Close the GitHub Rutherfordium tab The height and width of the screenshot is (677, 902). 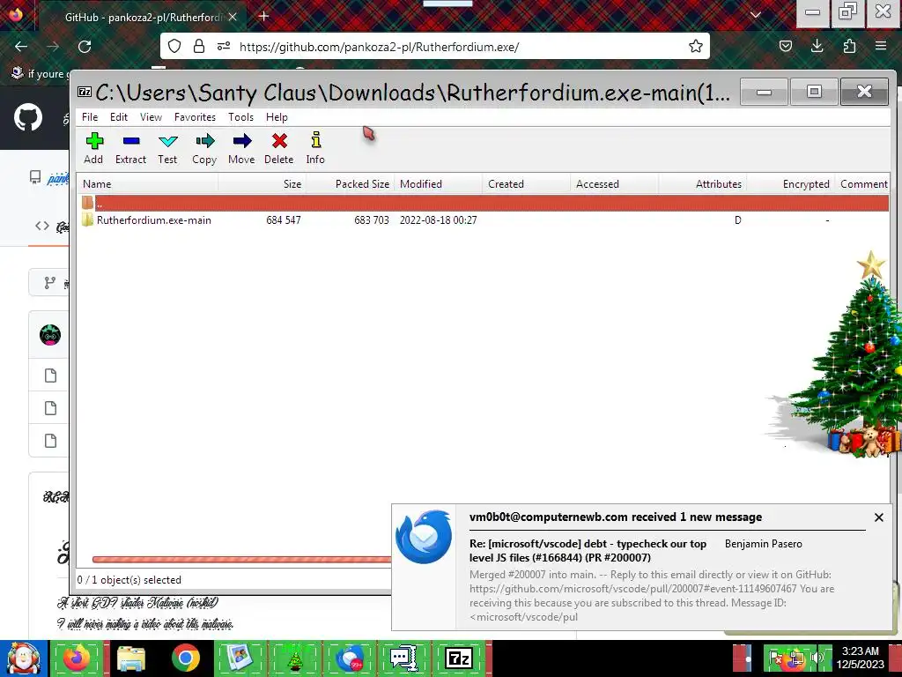tap(233, 18)
